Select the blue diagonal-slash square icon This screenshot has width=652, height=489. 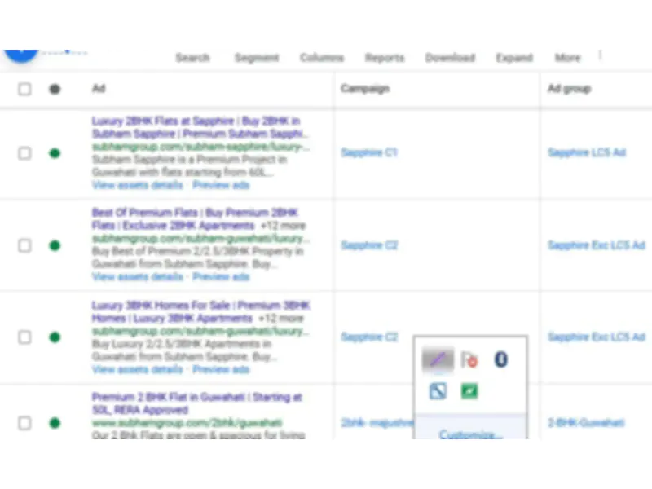point(438,391)
